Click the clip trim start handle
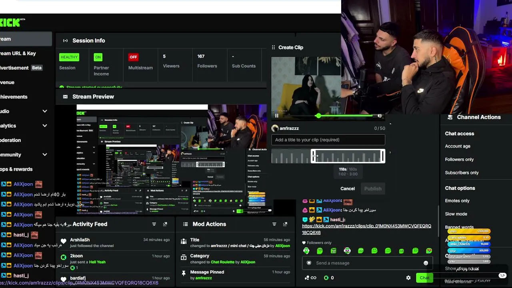This screenshot has width=512, height=288. point(313,156)
